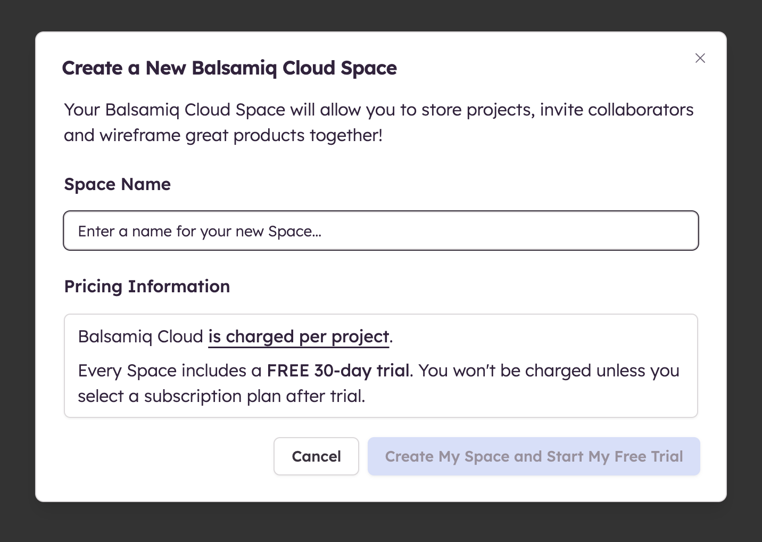Focus the Space Name input field
This screenshot has height=542, width=762.
click(380, 231)
